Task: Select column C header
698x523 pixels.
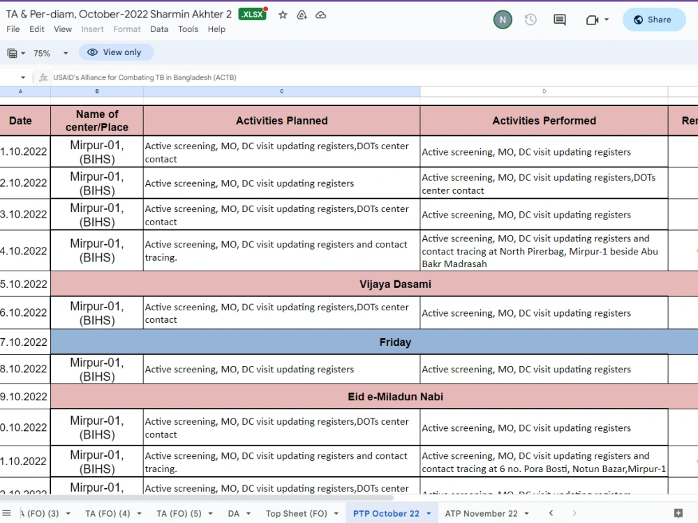Action: coord(282,91)
